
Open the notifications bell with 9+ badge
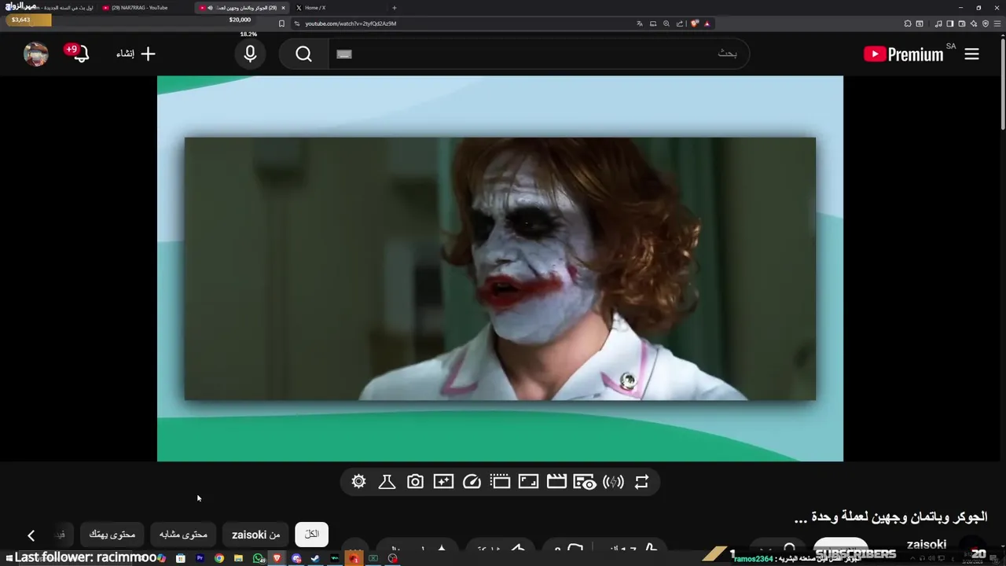78,53
